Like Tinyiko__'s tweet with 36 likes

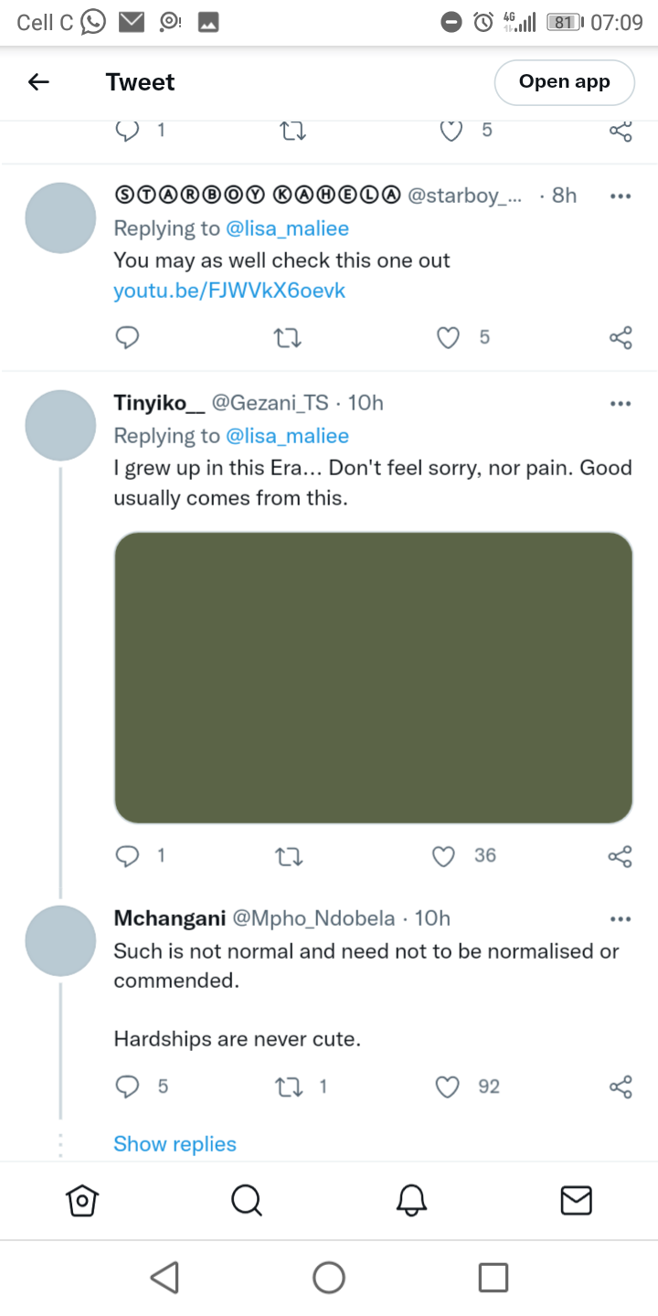443,856
